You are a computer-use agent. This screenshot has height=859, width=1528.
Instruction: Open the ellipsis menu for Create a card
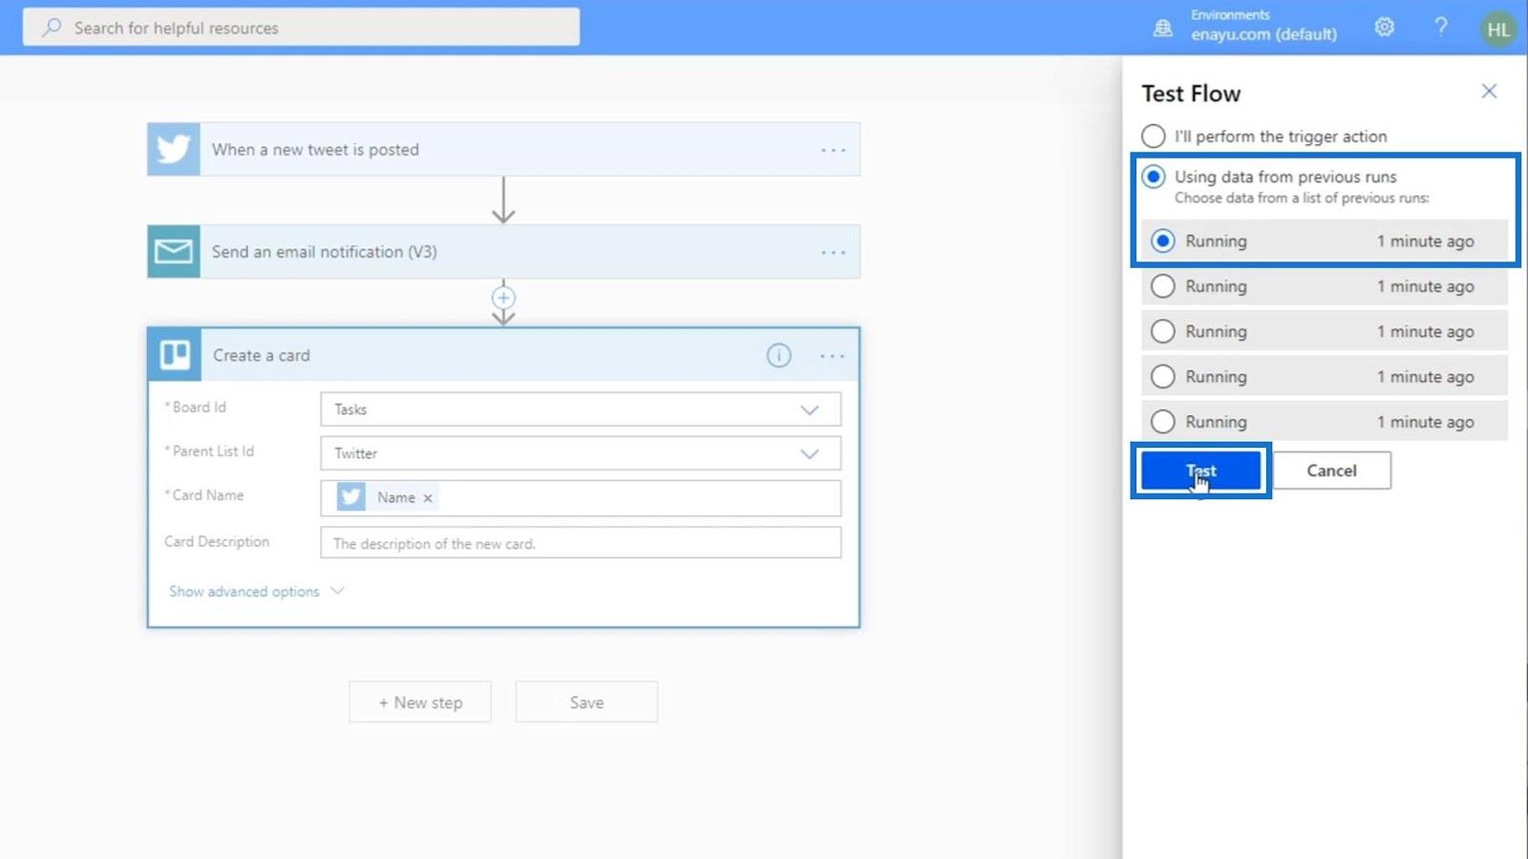coord(832,356)
